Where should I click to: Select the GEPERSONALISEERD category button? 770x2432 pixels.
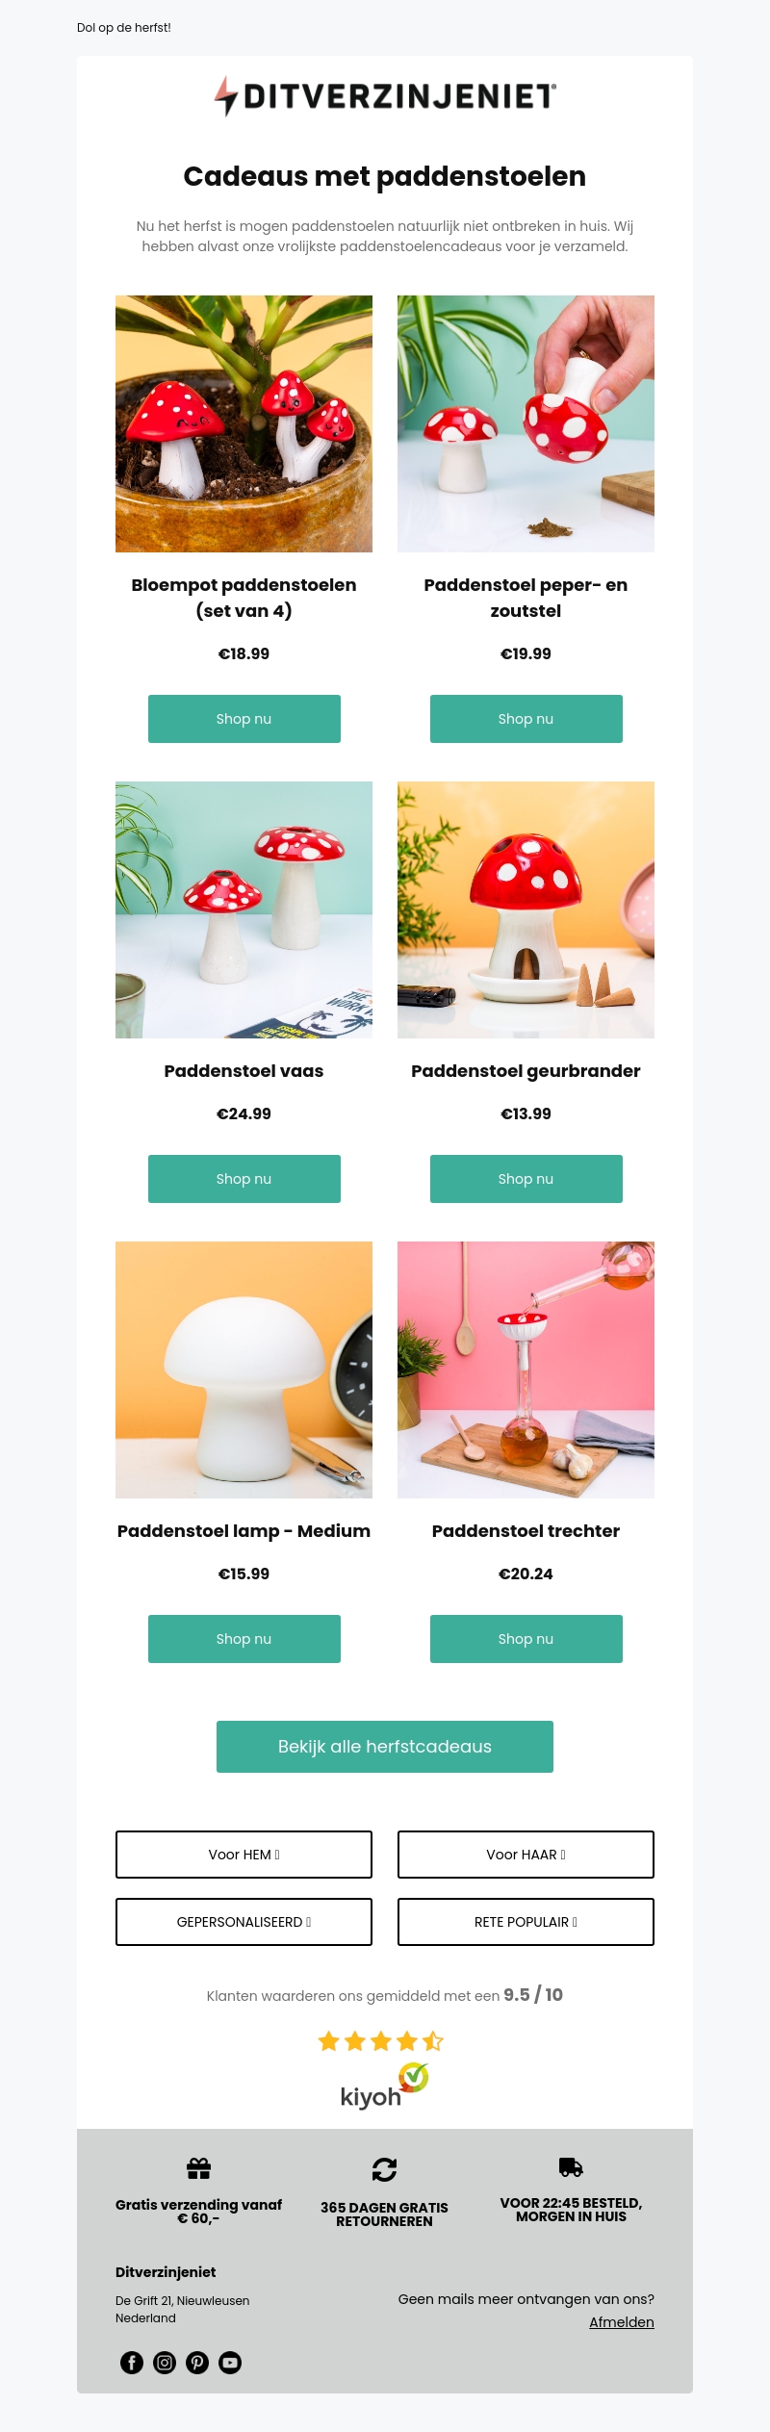coord(244,1922)
